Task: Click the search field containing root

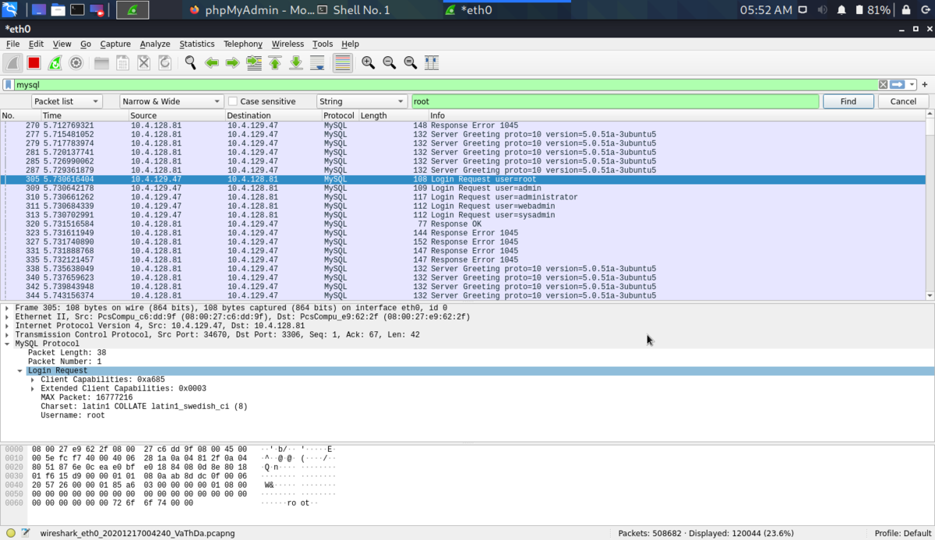Action: (x=615, y=101)
